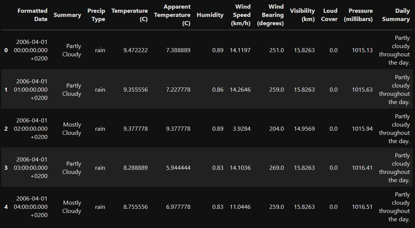Select row index 0

point(6,51)
